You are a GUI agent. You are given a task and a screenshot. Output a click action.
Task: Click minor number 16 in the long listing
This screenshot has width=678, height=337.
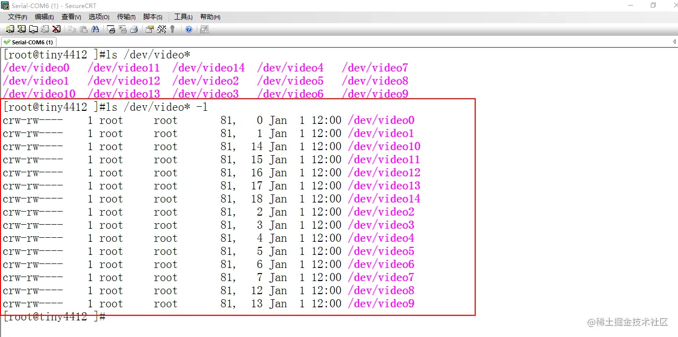coord(257,172)
